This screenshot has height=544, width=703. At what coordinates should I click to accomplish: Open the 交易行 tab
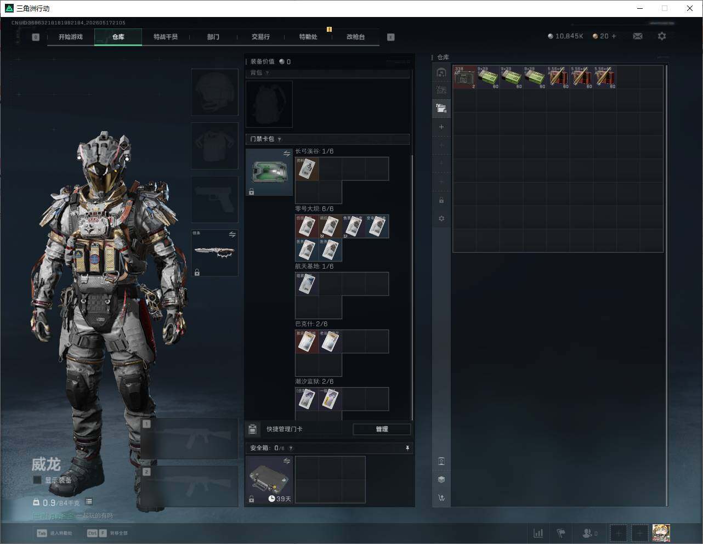click(x=260, y=37)
